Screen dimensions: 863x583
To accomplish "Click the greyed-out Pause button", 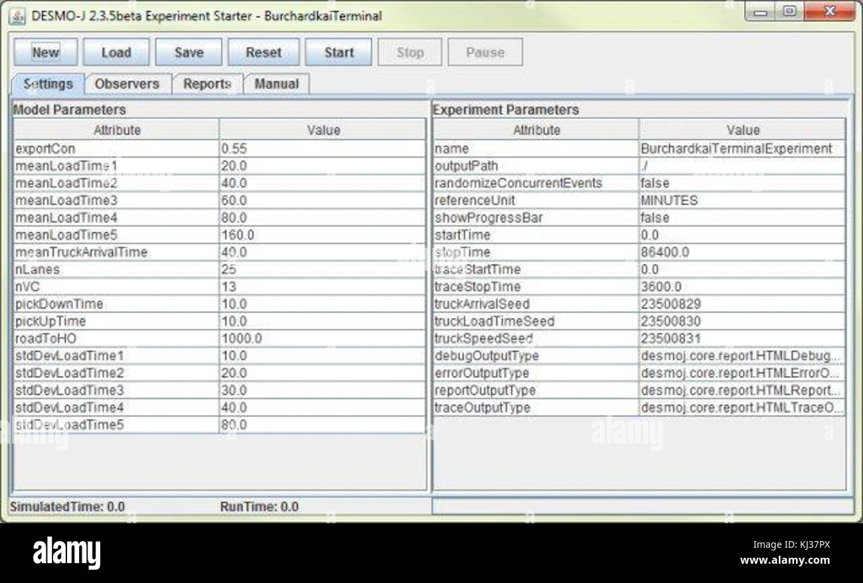I will (485, 52).
